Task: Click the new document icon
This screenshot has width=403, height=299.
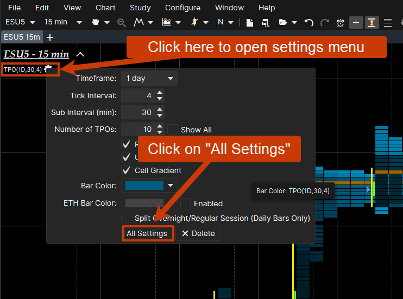Action: [x=250, y=23]
